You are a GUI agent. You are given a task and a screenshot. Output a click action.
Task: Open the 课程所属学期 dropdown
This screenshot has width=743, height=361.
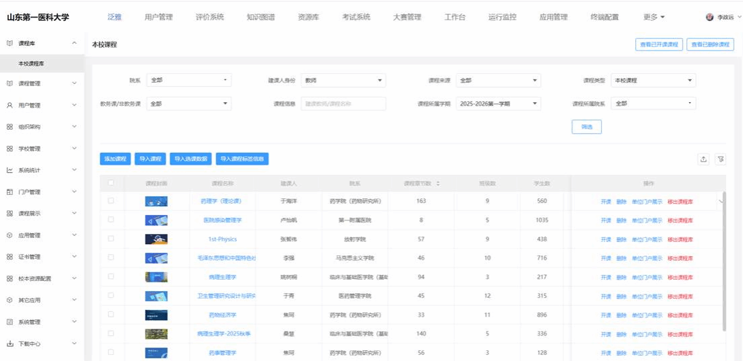point(498,104)
